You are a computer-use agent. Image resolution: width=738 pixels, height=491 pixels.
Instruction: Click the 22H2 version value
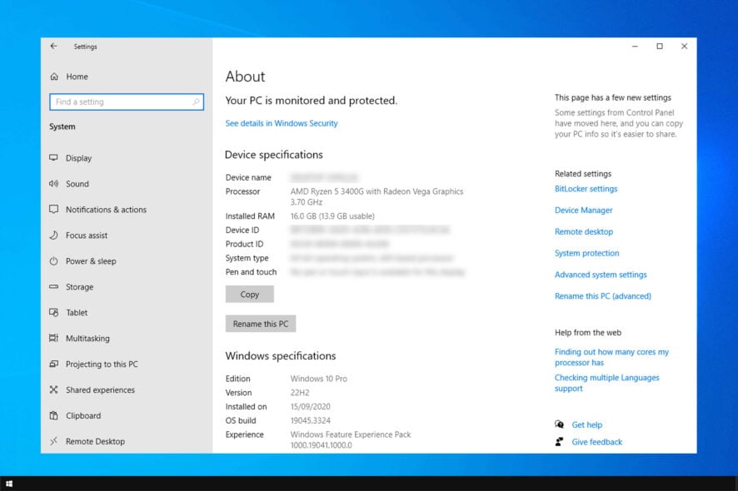point(300,393)
